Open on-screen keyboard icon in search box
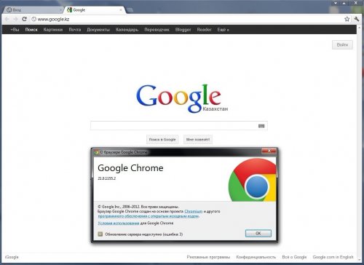Screen dimensions: 364x265 click(261, 126)
